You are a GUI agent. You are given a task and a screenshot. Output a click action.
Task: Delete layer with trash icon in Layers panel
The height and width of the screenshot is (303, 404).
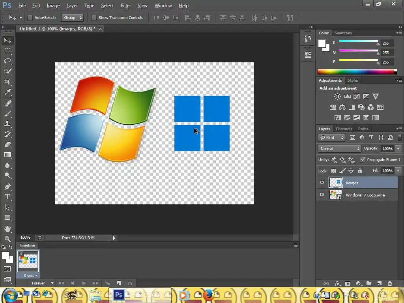tap(390, 283)
